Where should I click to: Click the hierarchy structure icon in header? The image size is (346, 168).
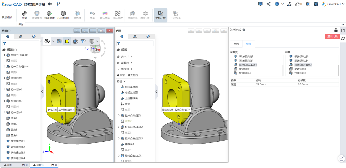tap(289, 4)
